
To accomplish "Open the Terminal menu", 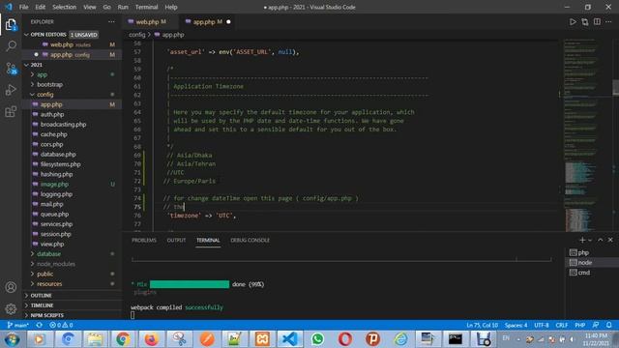I will (146, 7).
